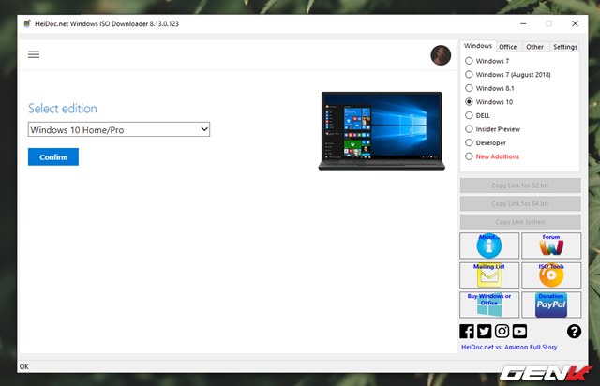
Task: Click the help question mark icon
Action: (574, 332)
